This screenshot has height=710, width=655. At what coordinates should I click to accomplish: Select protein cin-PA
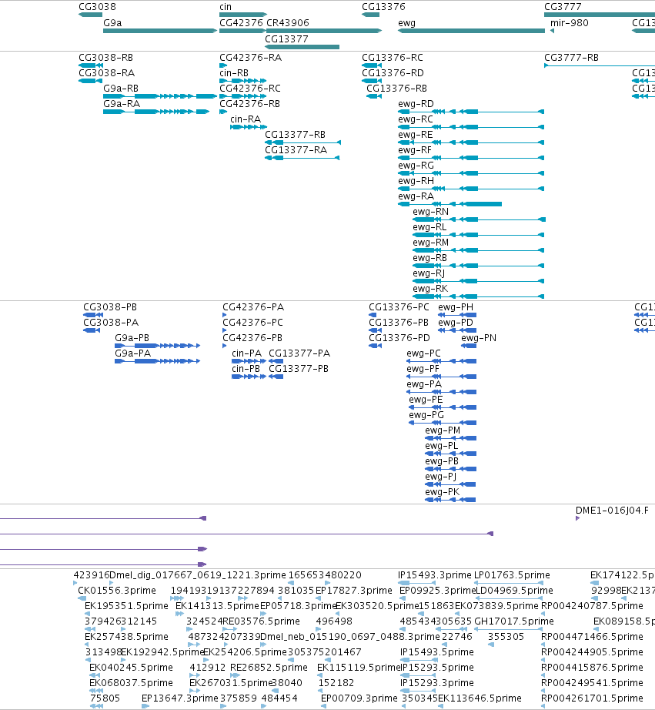(247, 353)
